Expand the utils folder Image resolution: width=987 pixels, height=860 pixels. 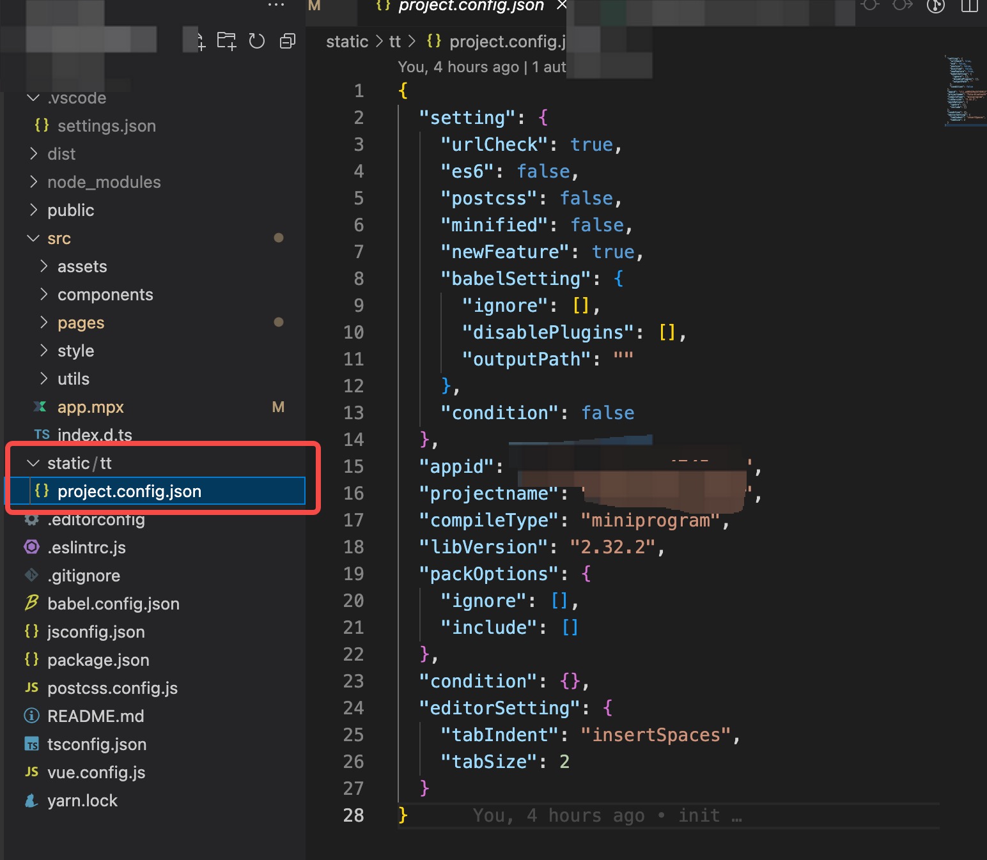44,379
